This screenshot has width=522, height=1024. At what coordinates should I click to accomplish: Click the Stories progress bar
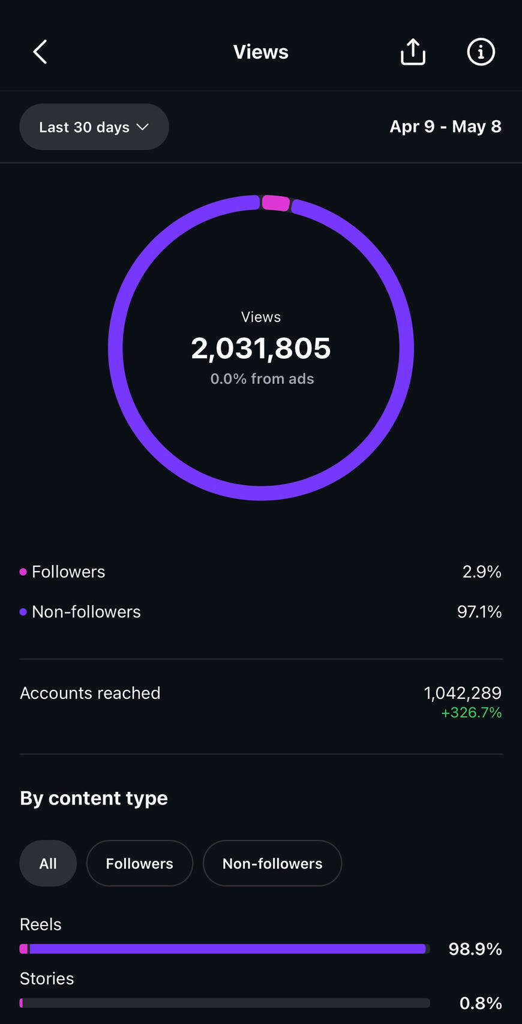click(224, 1002)
